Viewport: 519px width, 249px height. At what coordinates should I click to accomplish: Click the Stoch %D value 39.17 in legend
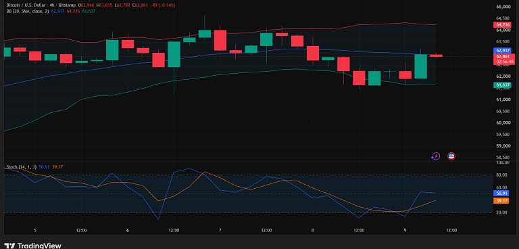click(x=57, y=166)
